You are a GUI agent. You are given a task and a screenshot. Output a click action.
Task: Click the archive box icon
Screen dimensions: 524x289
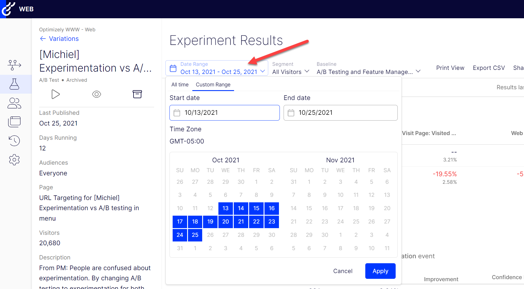coord(137,94)
